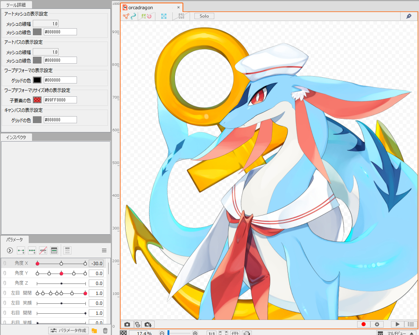Click the delete keys icon

[x=43, y=250]
